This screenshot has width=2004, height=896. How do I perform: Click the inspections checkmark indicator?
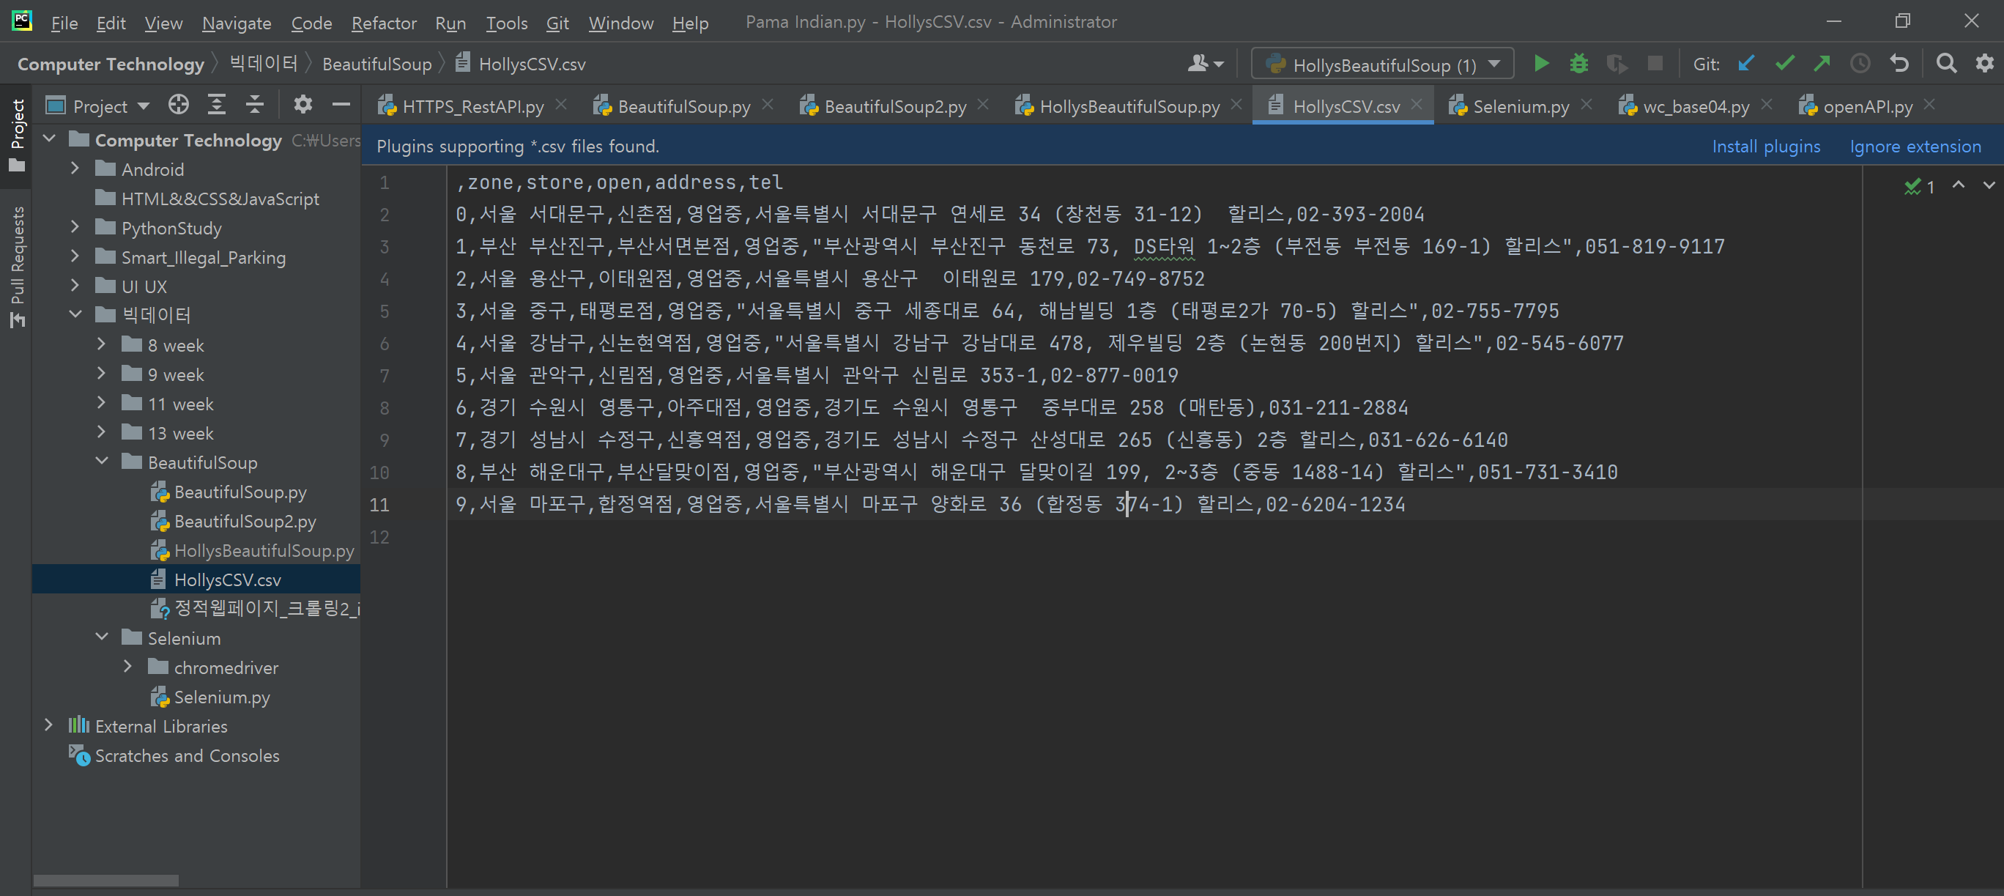click(x=1919, y=187)
